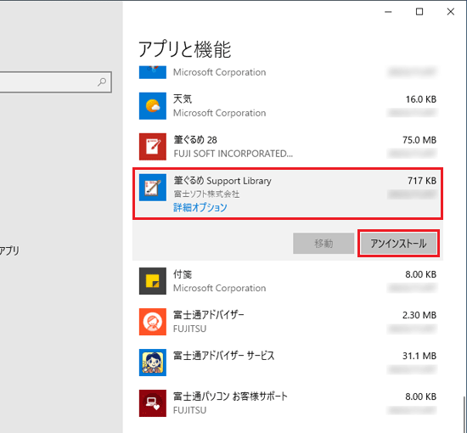Click the 天気 weather app icon
Viewport: 467px width, 433px height.
[x=153, y=106]
